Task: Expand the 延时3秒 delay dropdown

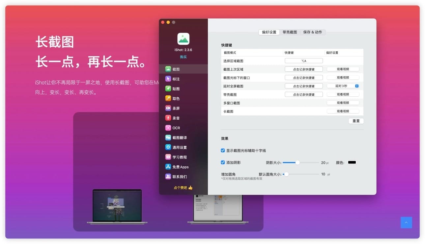Action: [x=343, y=86]
